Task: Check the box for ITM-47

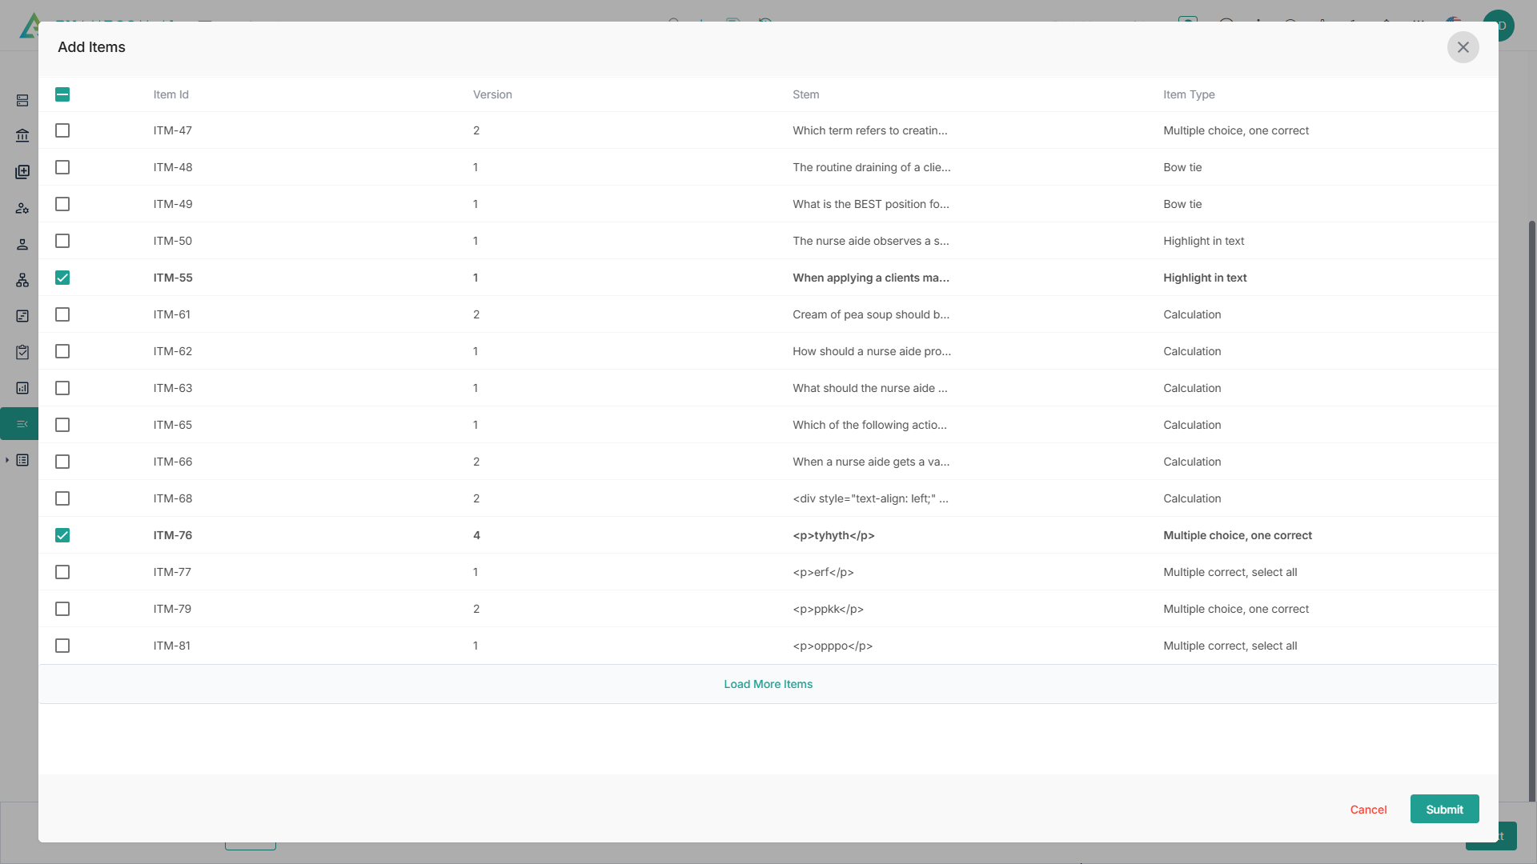Action: 62,130
